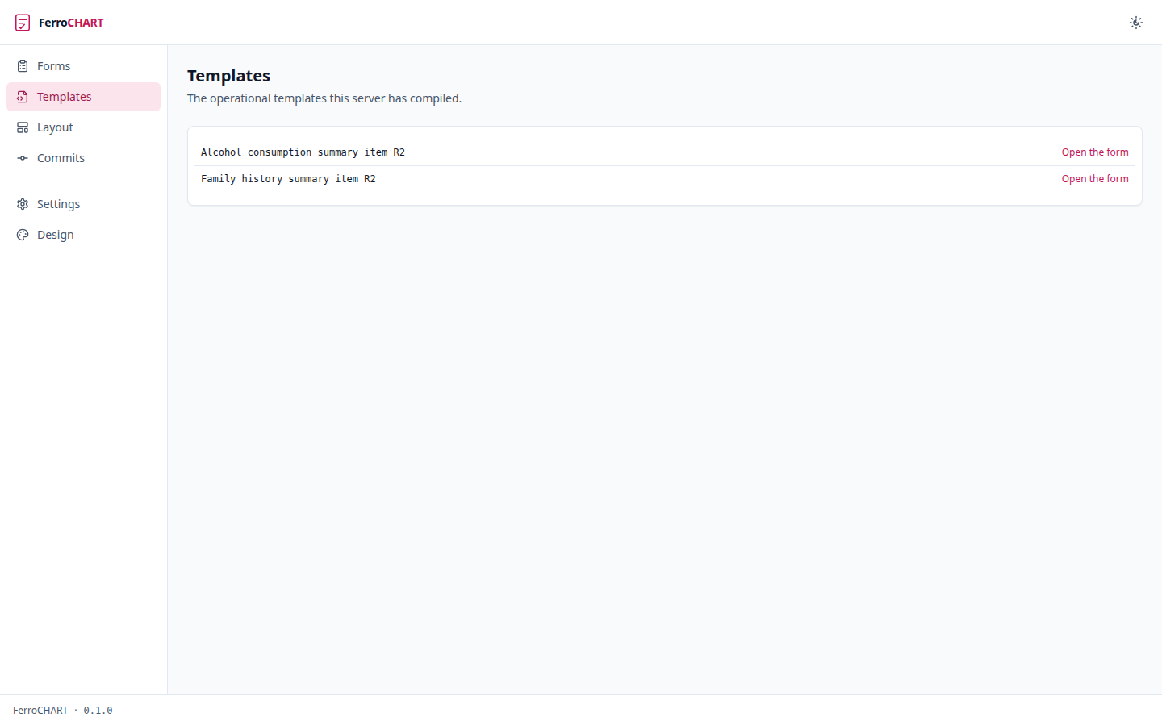The image size is (1162, 726).
Task: Click the FerroCHART logo icon
Action: tap(23, 23)
